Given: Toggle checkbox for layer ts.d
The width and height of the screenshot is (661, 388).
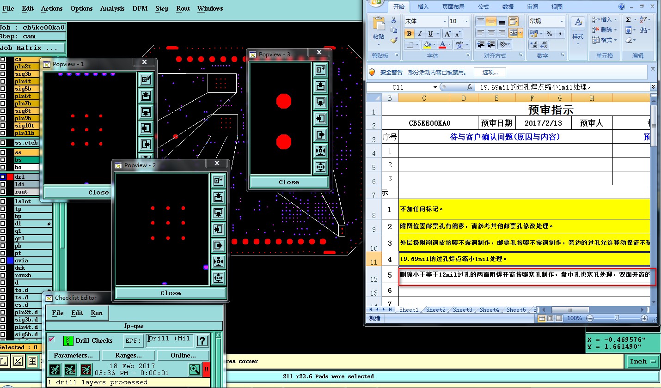Looking at the screenshot, I should click(x=3, y=297).
